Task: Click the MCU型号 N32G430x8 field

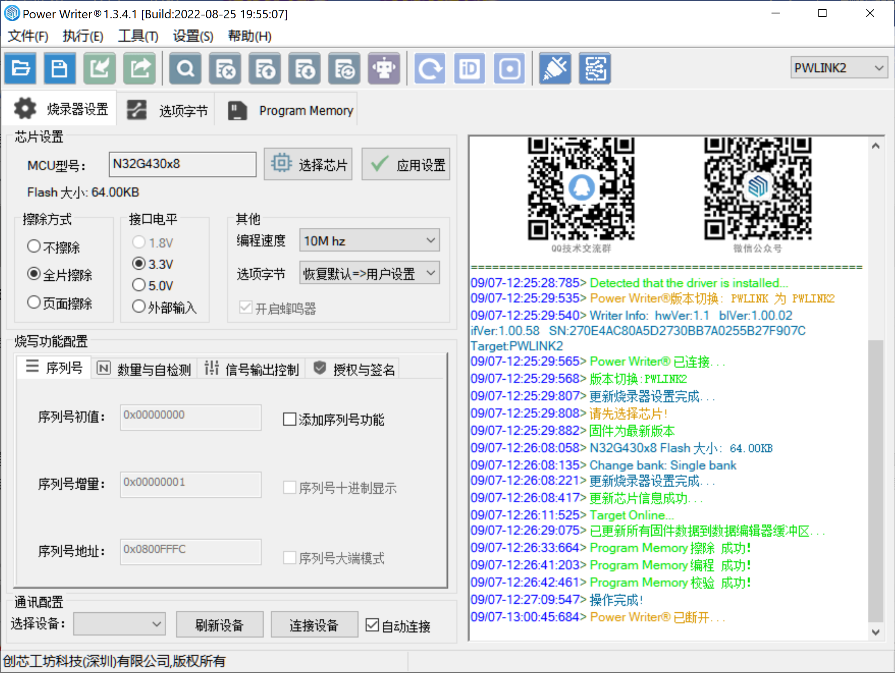Action: (x=183, y=164)
